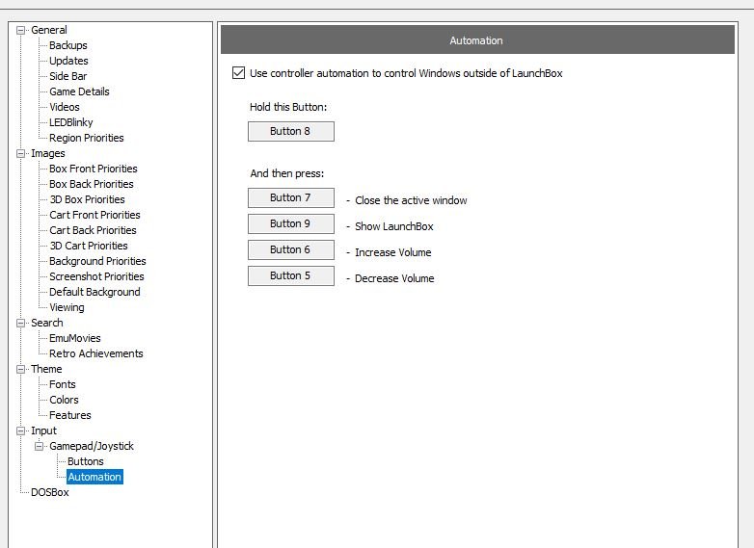Viewport: 754px width, 548px height.
Task: Open Box Back Priorities
Action: click(91, 184)
